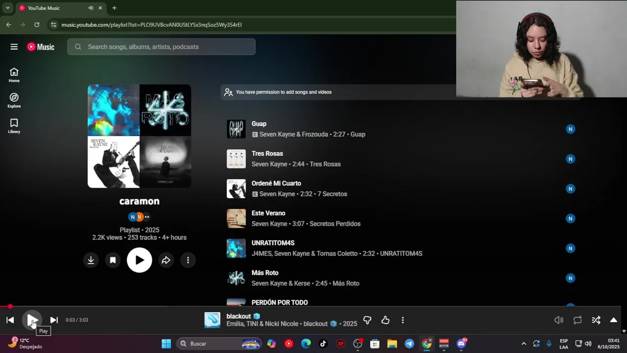This screenshot has width=627, height=353.
Task: Skip to next track
Action: pyautogui.click(x=54, y=320)
